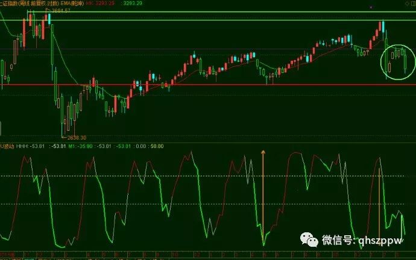Click the 50.00 value in the indicator header
The width and height of the screenshot is (416, 260).
coord(157,146)
